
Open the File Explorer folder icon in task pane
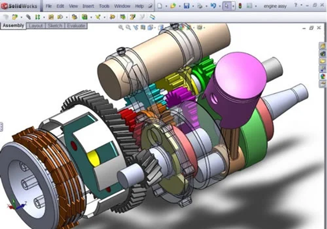(323, 61)
